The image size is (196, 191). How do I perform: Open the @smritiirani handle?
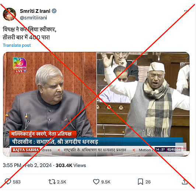point(34,18)
